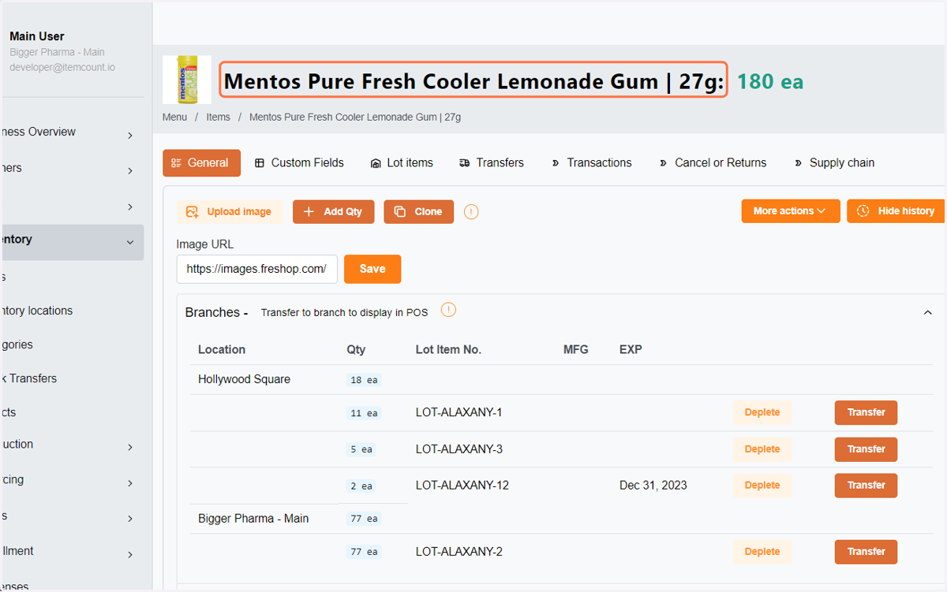Collapse the Inventory sidebar section chevron
The height and width of the screenshot is (592, 947).
(x=130, y=243)
